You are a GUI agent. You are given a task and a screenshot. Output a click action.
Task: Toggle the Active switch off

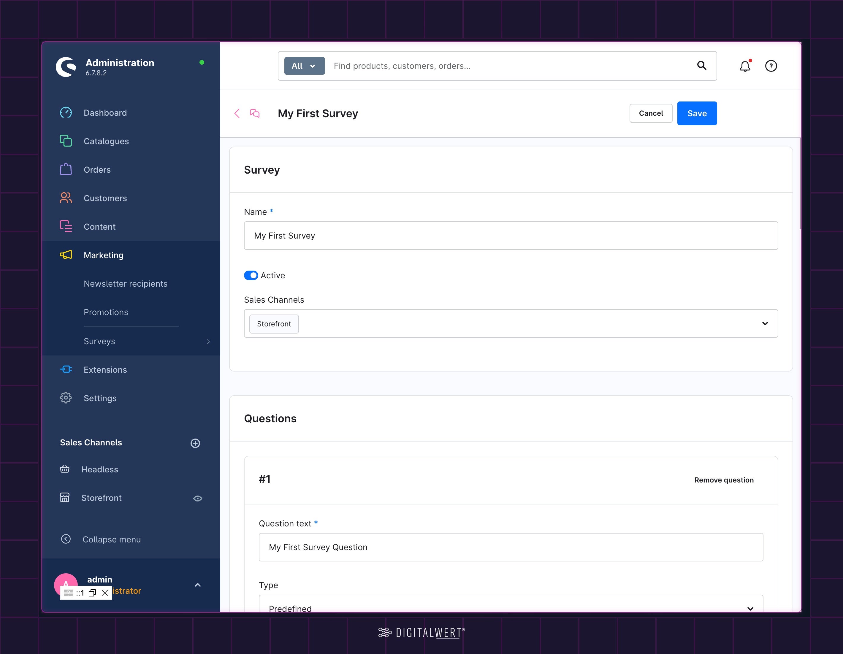click(251, 275)
